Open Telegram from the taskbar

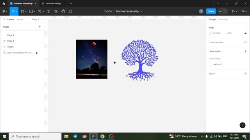(75, 136)
